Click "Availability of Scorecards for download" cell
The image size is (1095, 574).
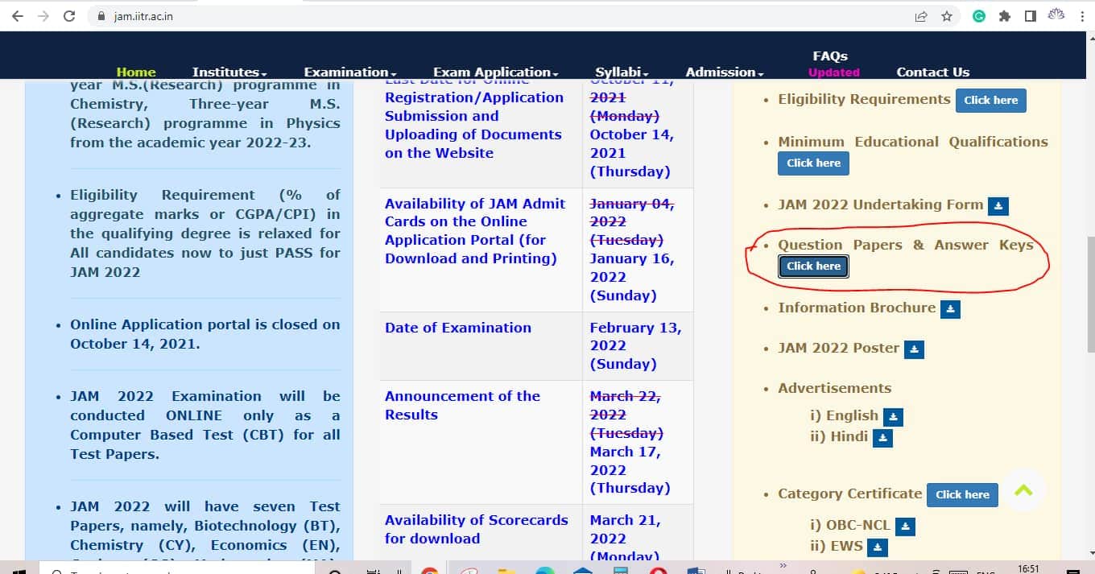481,533
